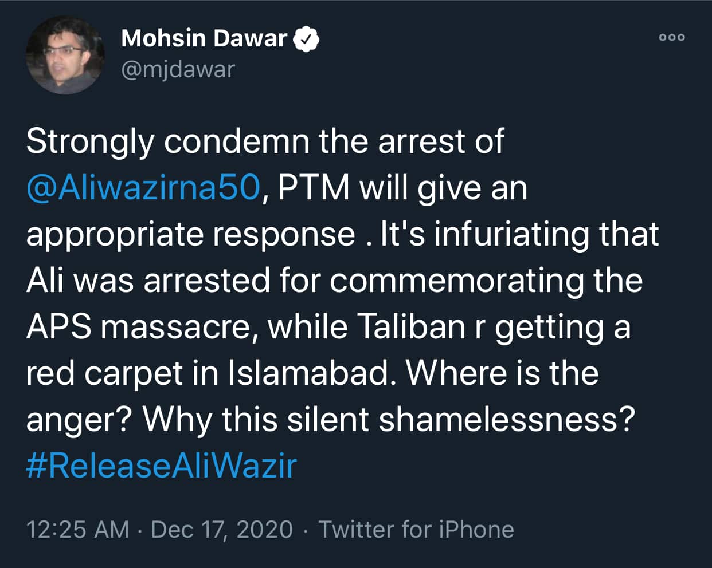Click the word "Taliban" in the tweet
712x568 pixels.
coord(411,328)
